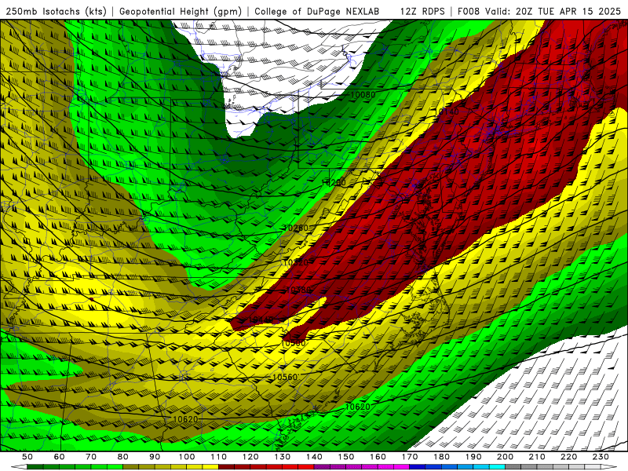Click the 130 kts legend value
The width and height of the screenshot is (628, 471).
283,457
